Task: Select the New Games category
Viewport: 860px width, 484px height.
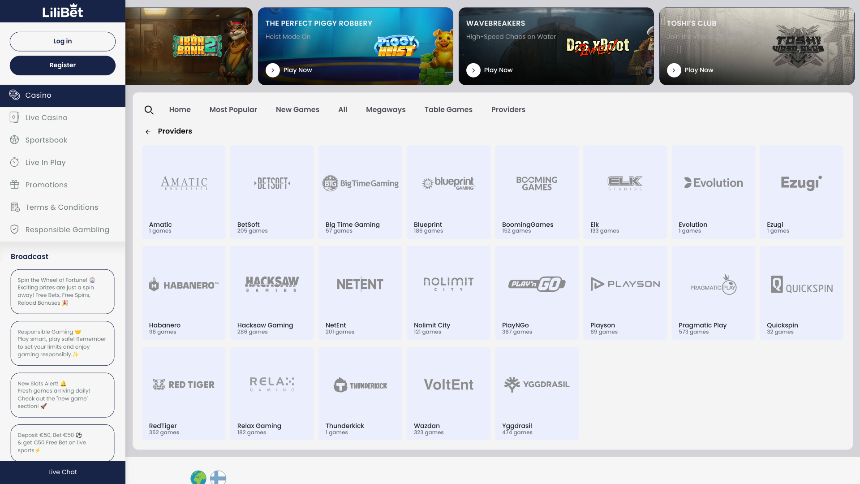Action: tap(297, 109)
